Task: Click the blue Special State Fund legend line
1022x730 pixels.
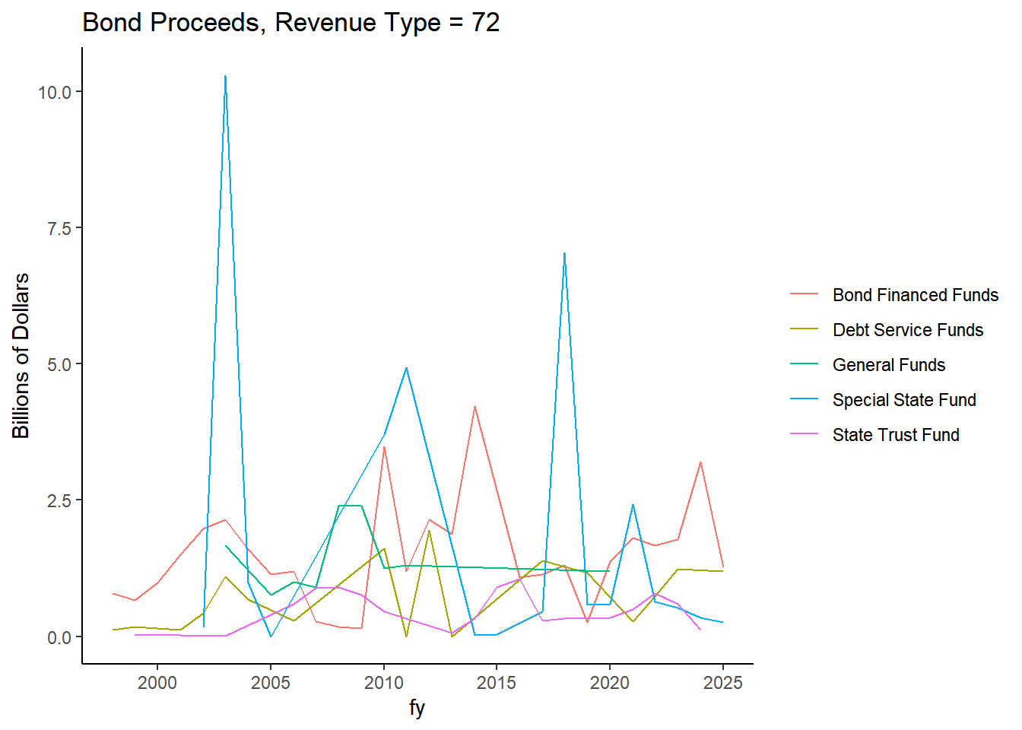Action: (804, 399)
